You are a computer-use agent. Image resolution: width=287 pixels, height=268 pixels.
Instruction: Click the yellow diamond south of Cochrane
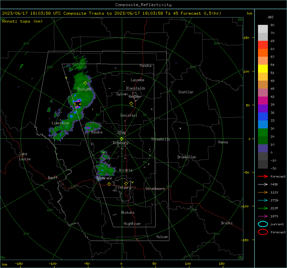coord(109,184)
